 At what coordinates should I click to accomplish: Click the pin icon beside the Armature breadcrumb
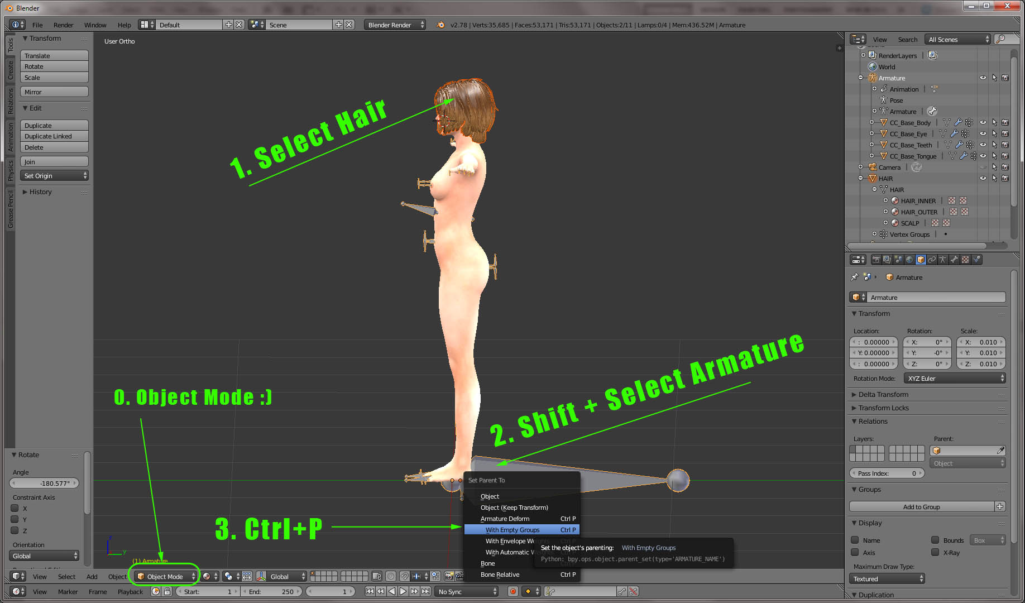click(x=854, y=277)
